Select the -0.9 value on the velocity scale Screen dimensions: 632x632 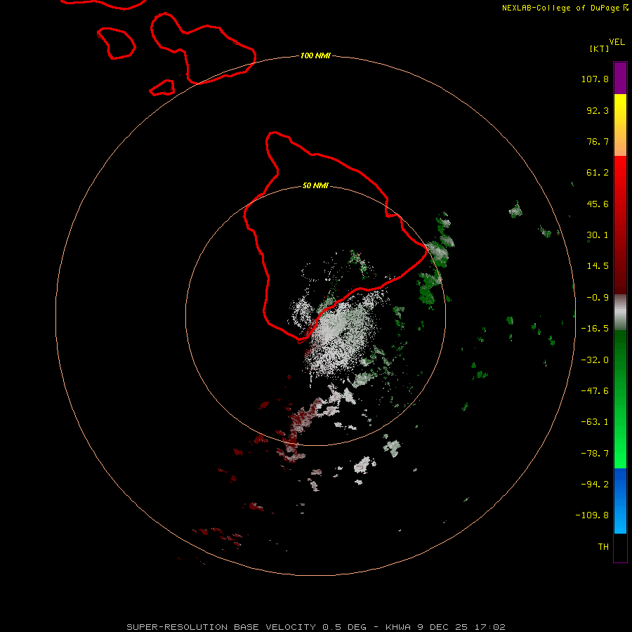(x=598, y=298)
